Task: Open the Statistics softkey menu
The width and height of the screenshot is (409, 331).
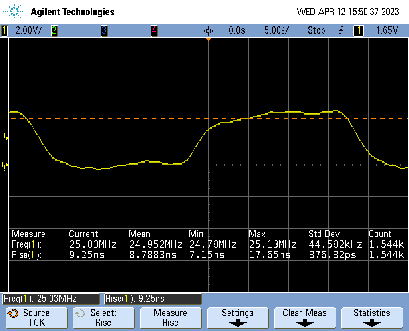Action: (x=372, y=318)
